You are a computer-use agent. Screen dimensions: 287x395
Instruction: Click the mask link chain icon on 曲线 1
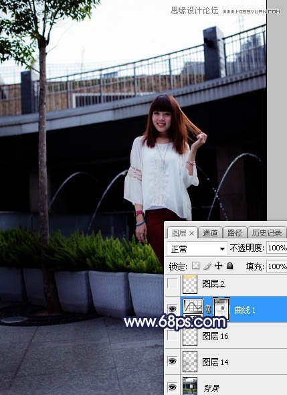click(x=208, y=309)
